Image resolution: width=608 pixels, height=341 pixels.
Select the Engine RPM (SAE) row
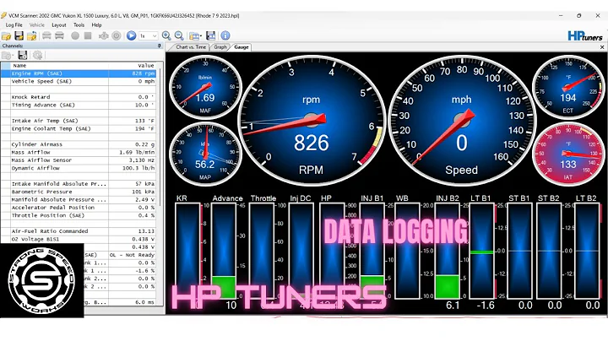click(x=79, y=73)
